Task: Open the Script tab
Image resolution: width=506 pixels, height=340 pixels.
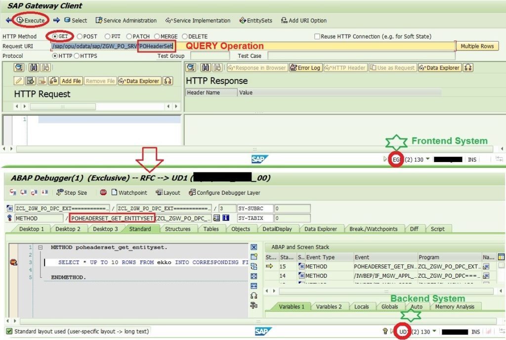Action: tap(438, 229)
